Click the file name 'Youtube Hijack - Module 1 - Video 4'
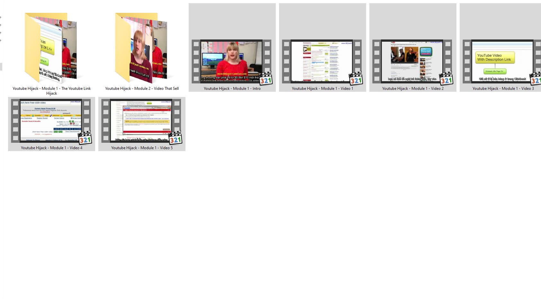541x299 pixels. coord(51,148)
